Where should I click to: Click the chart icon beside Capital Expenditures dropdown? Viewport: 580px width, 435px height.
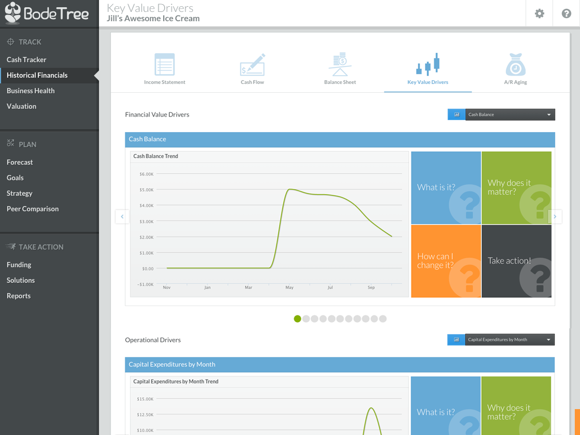[456, 340]
